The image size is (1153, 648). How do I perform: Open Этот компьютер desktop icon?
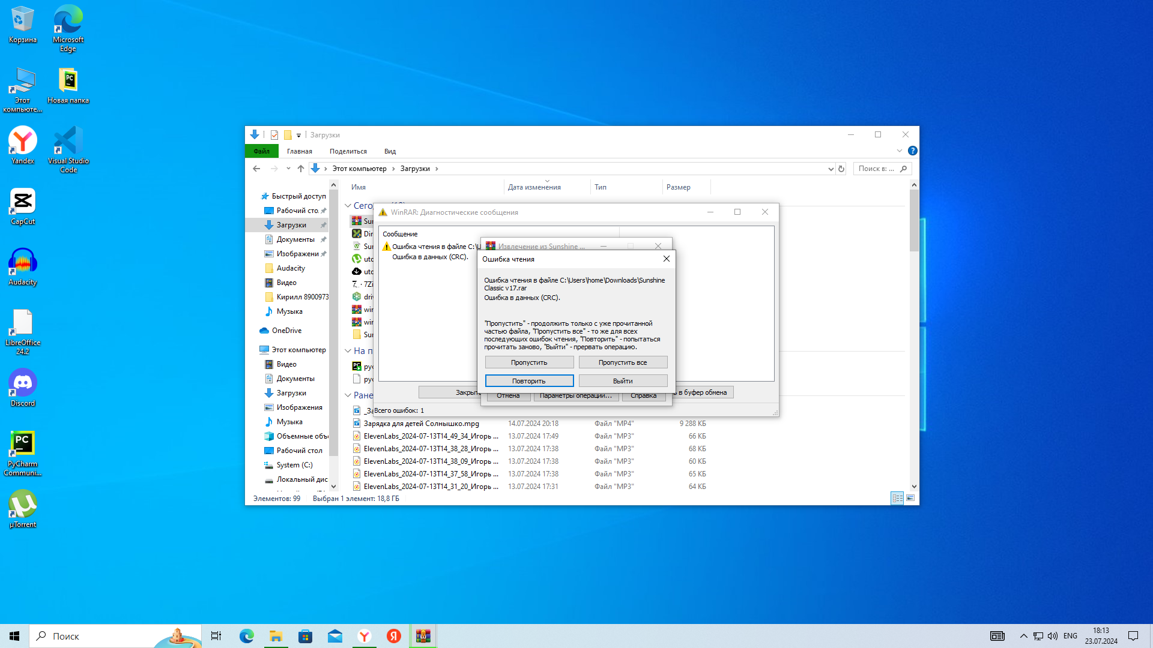click(23, 89)
